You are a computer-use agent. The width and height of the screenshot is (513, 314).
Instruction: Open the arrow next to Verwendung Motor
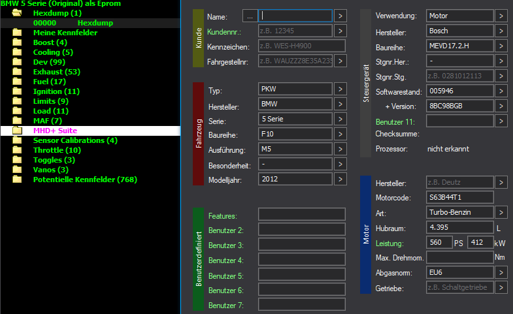(501, 16)
